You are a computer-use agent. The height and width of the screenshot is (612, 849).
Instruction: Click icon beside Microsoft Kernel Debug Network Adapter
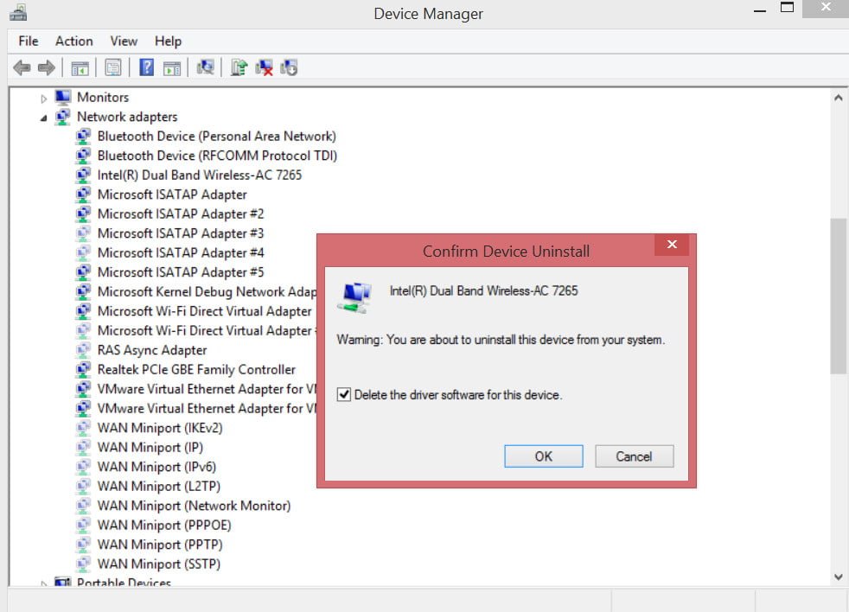click(x=83, y=291)
